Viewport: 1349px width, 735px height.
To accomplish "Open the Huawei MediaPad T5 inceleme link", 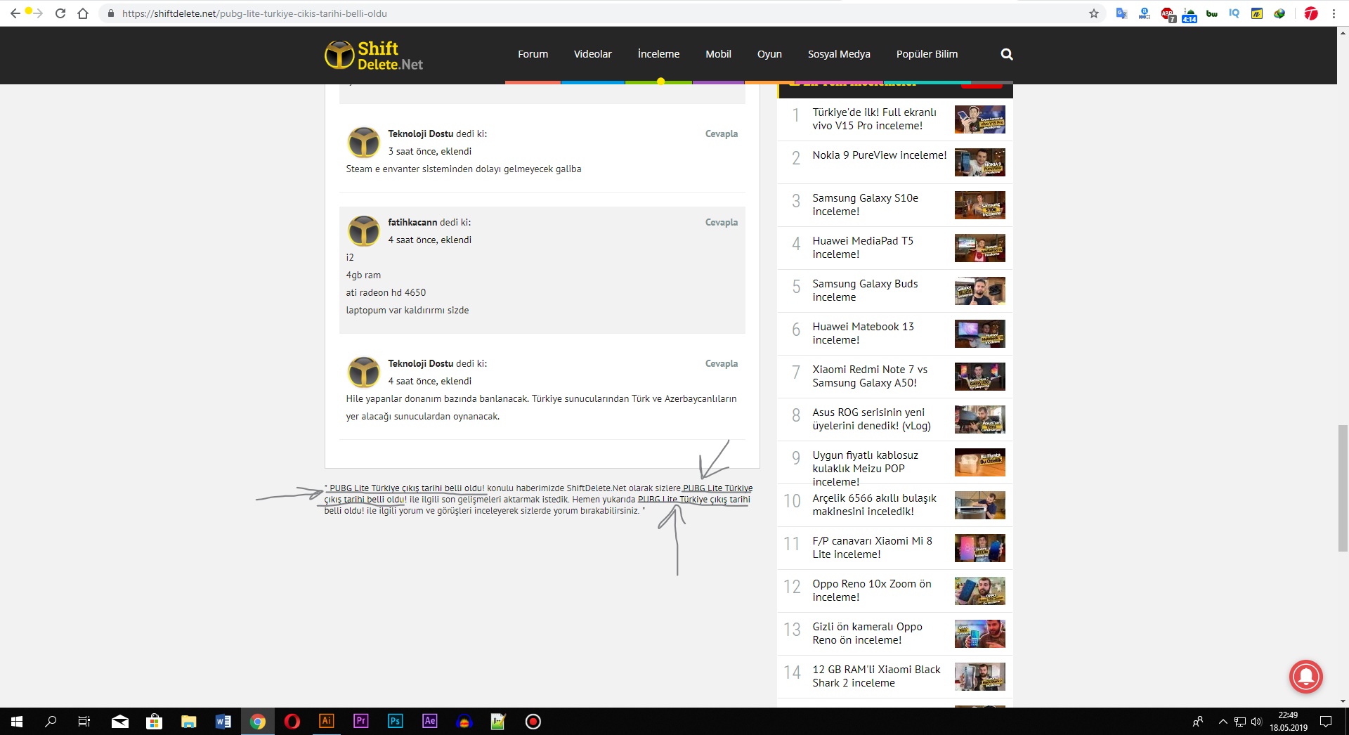I will point(863,247).
